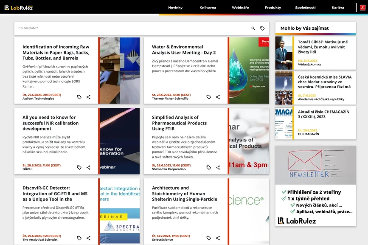This screenshot has height=245, width=368.
Task: Click the raw materials paper bags thumbnail
Action: [x=120, y=70]
